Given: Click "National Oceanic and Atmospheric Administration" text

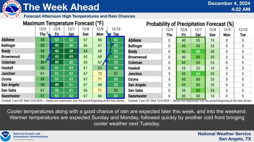Looking at the screenshot, I should point(30,135).
